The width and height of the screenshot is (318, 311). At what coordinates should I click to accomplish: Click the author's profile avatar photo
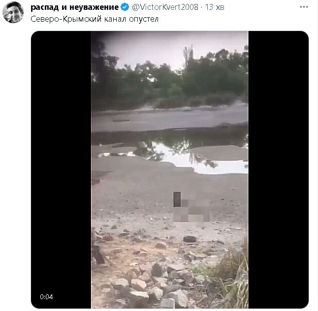point(13,12)
